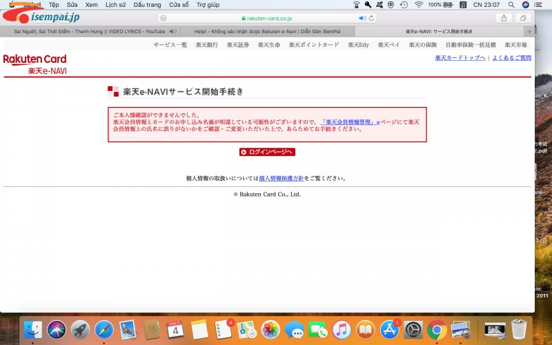Open the Wi-Fi status menu

pyautogui.click(x=418, y=5)
